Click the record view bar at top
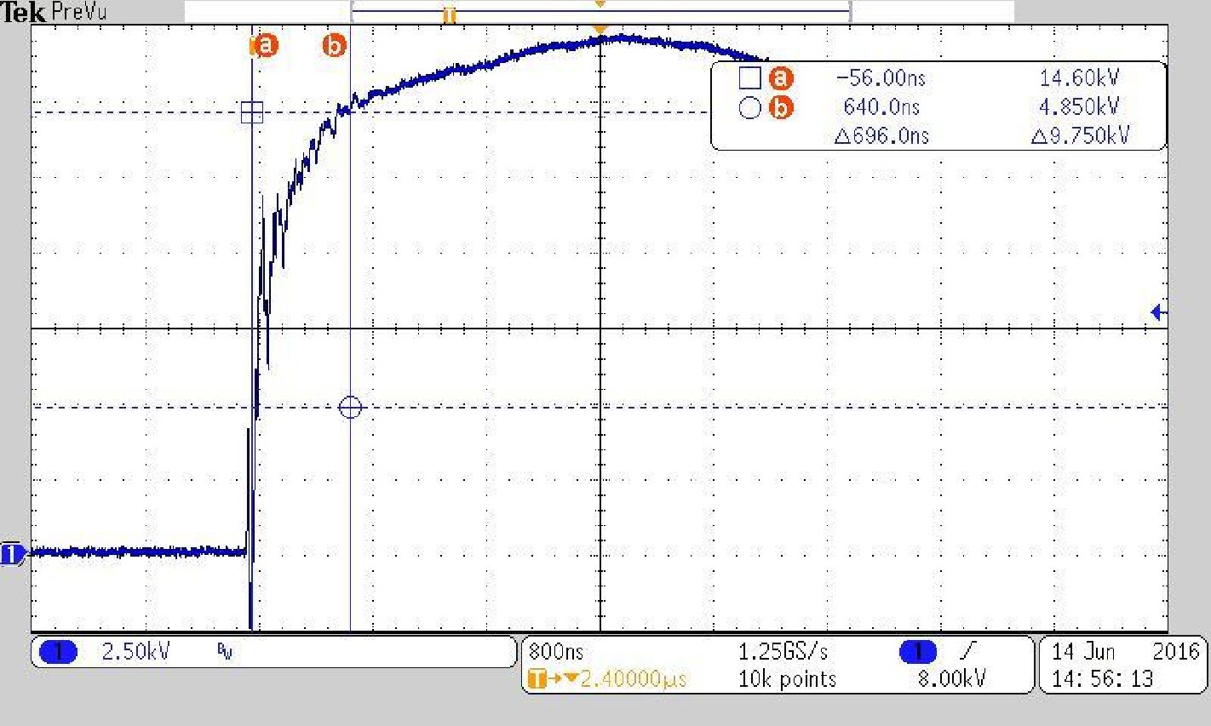This screenshot has height=726, width=1211. tap(600, 12)
